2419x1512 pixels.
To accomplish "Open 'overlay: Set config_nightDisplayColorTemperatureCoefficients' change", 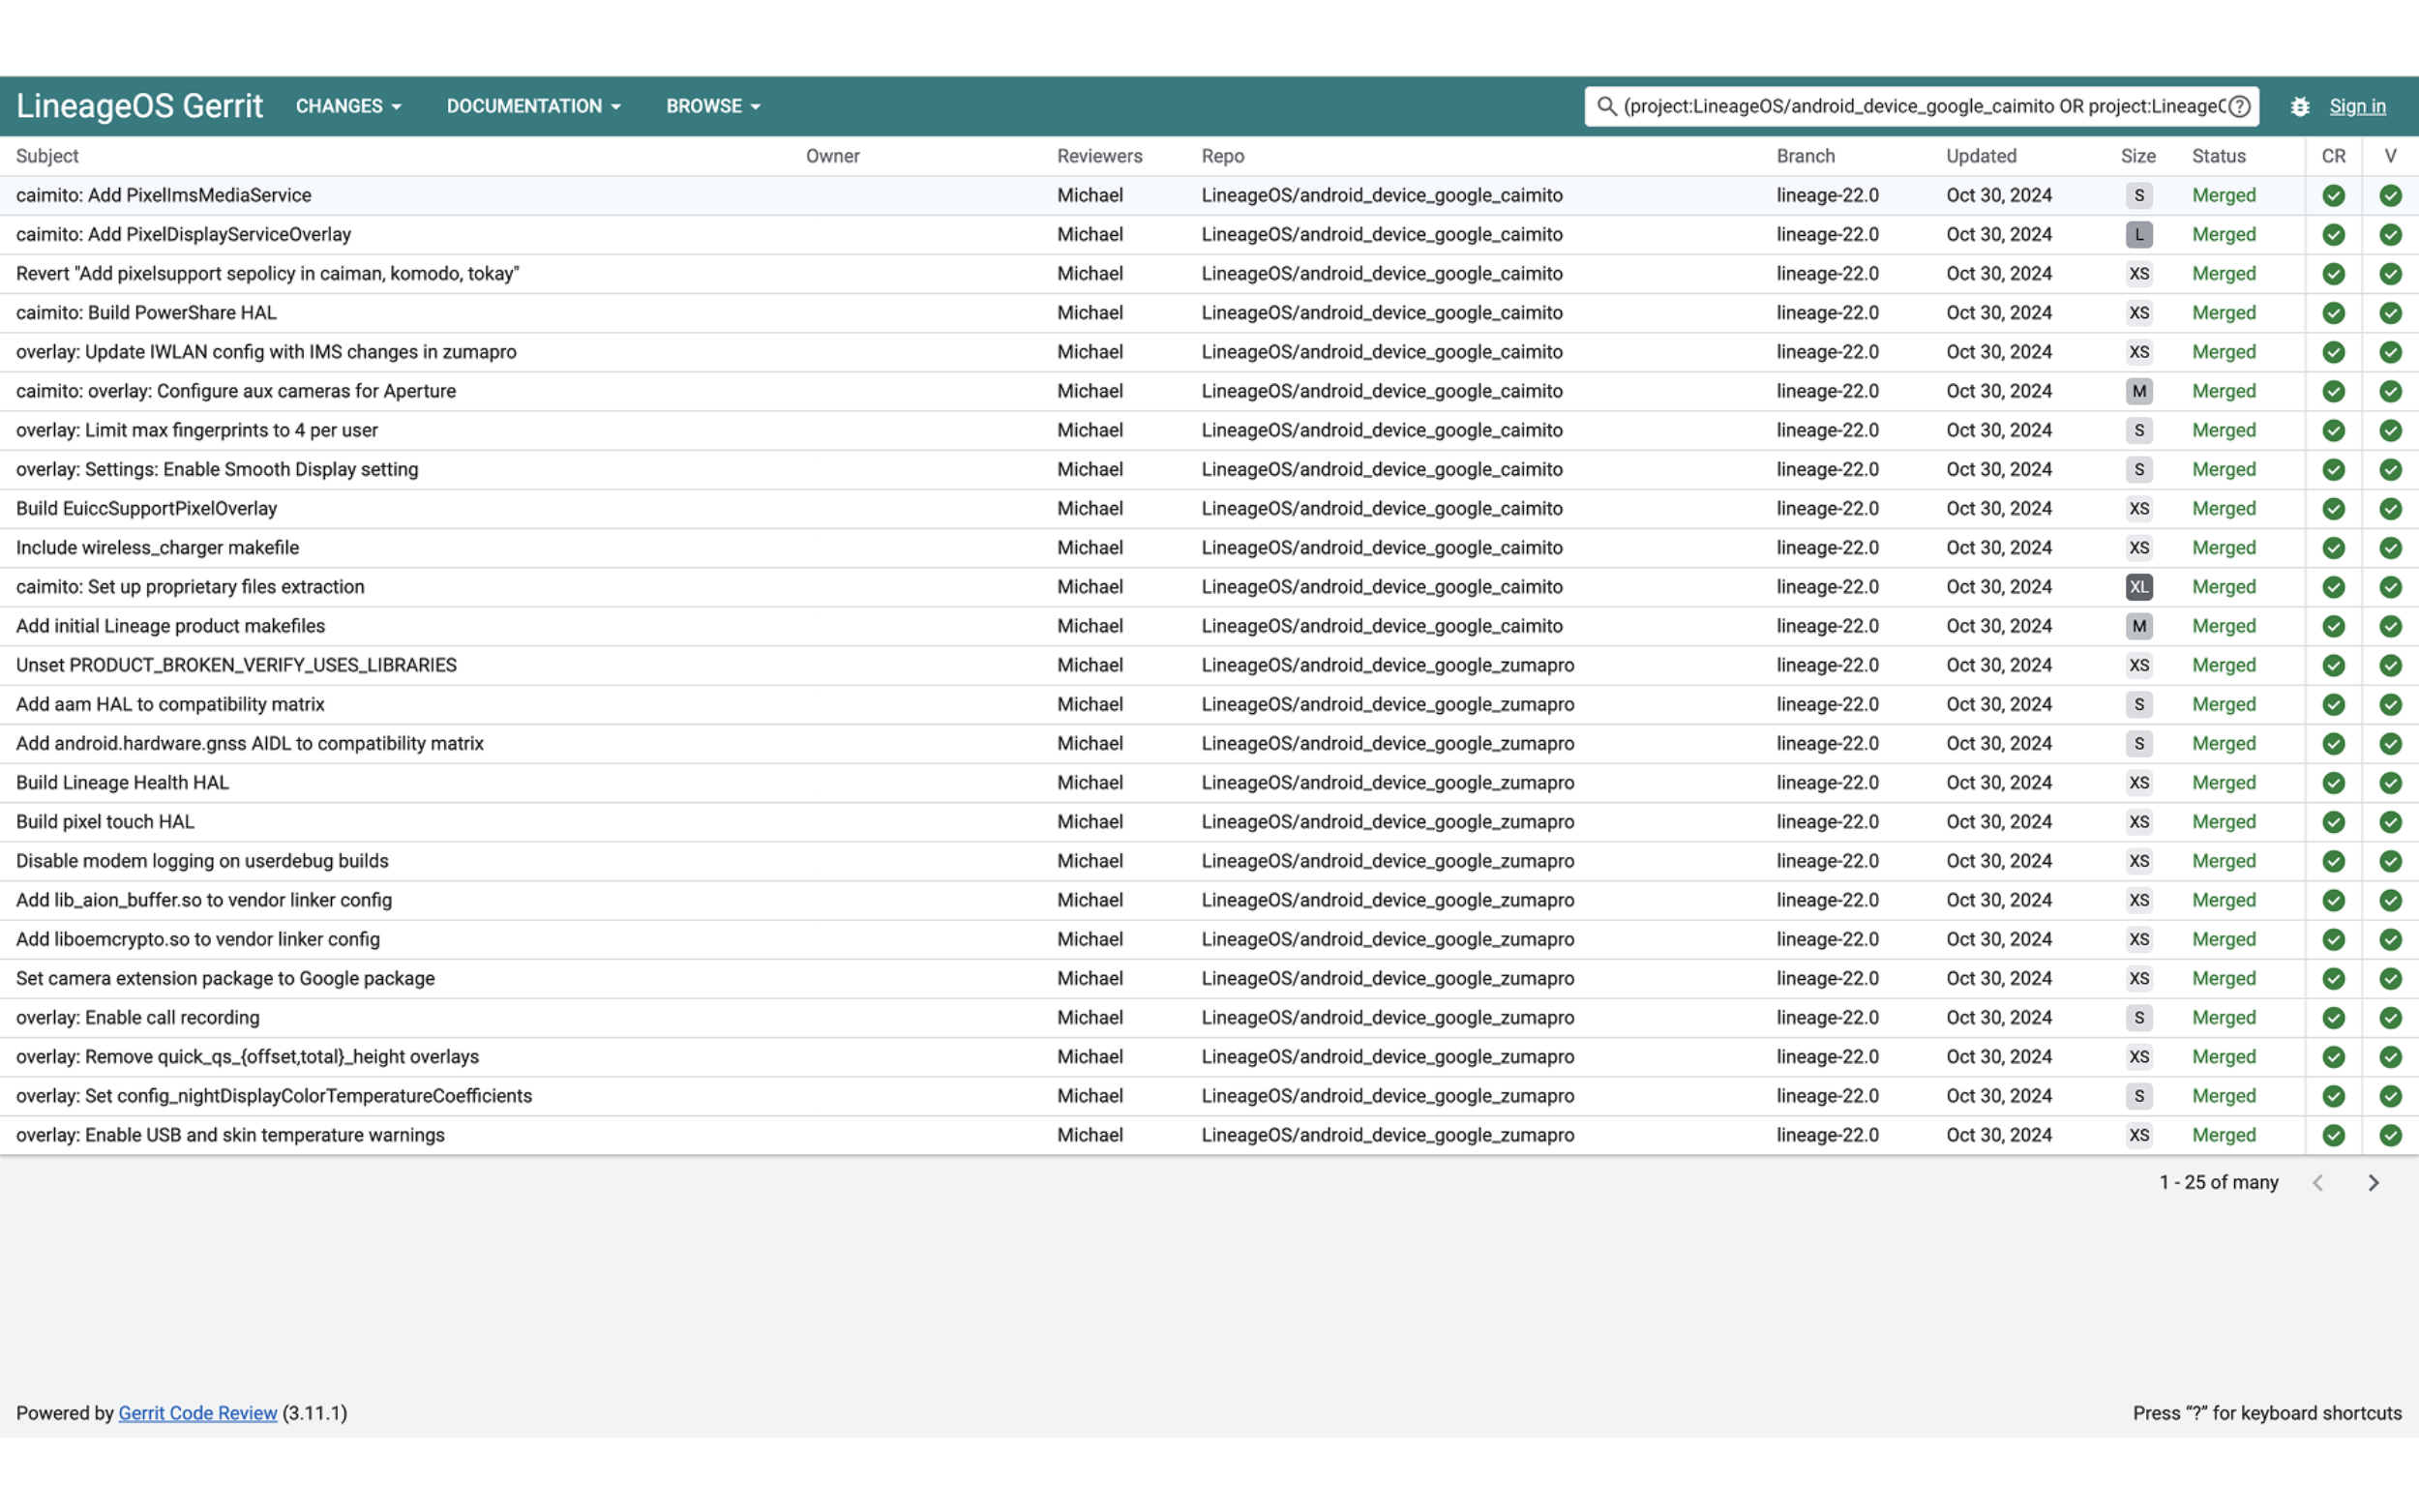I will click(x=274, y=1096).
